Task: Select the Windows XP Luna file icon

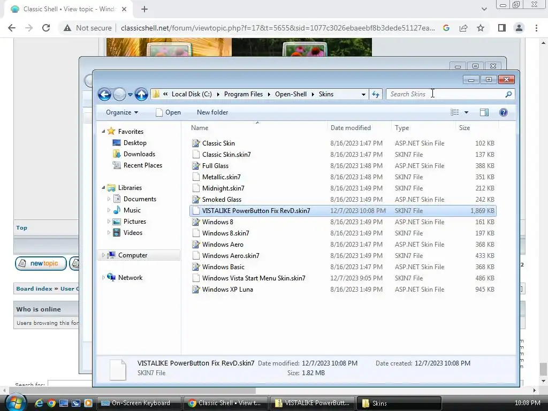Action: coord(196,290)
